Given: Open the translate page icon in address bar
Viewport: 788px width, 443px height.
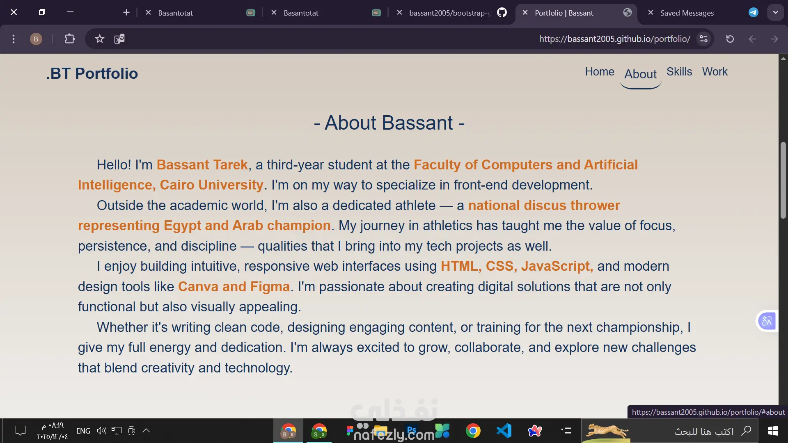Looking at the screenshot, I should pyautogui.click(x=119, y=39).
